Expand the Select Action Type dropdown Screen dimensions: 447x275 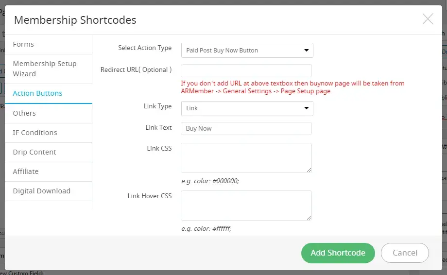(247, 50)
